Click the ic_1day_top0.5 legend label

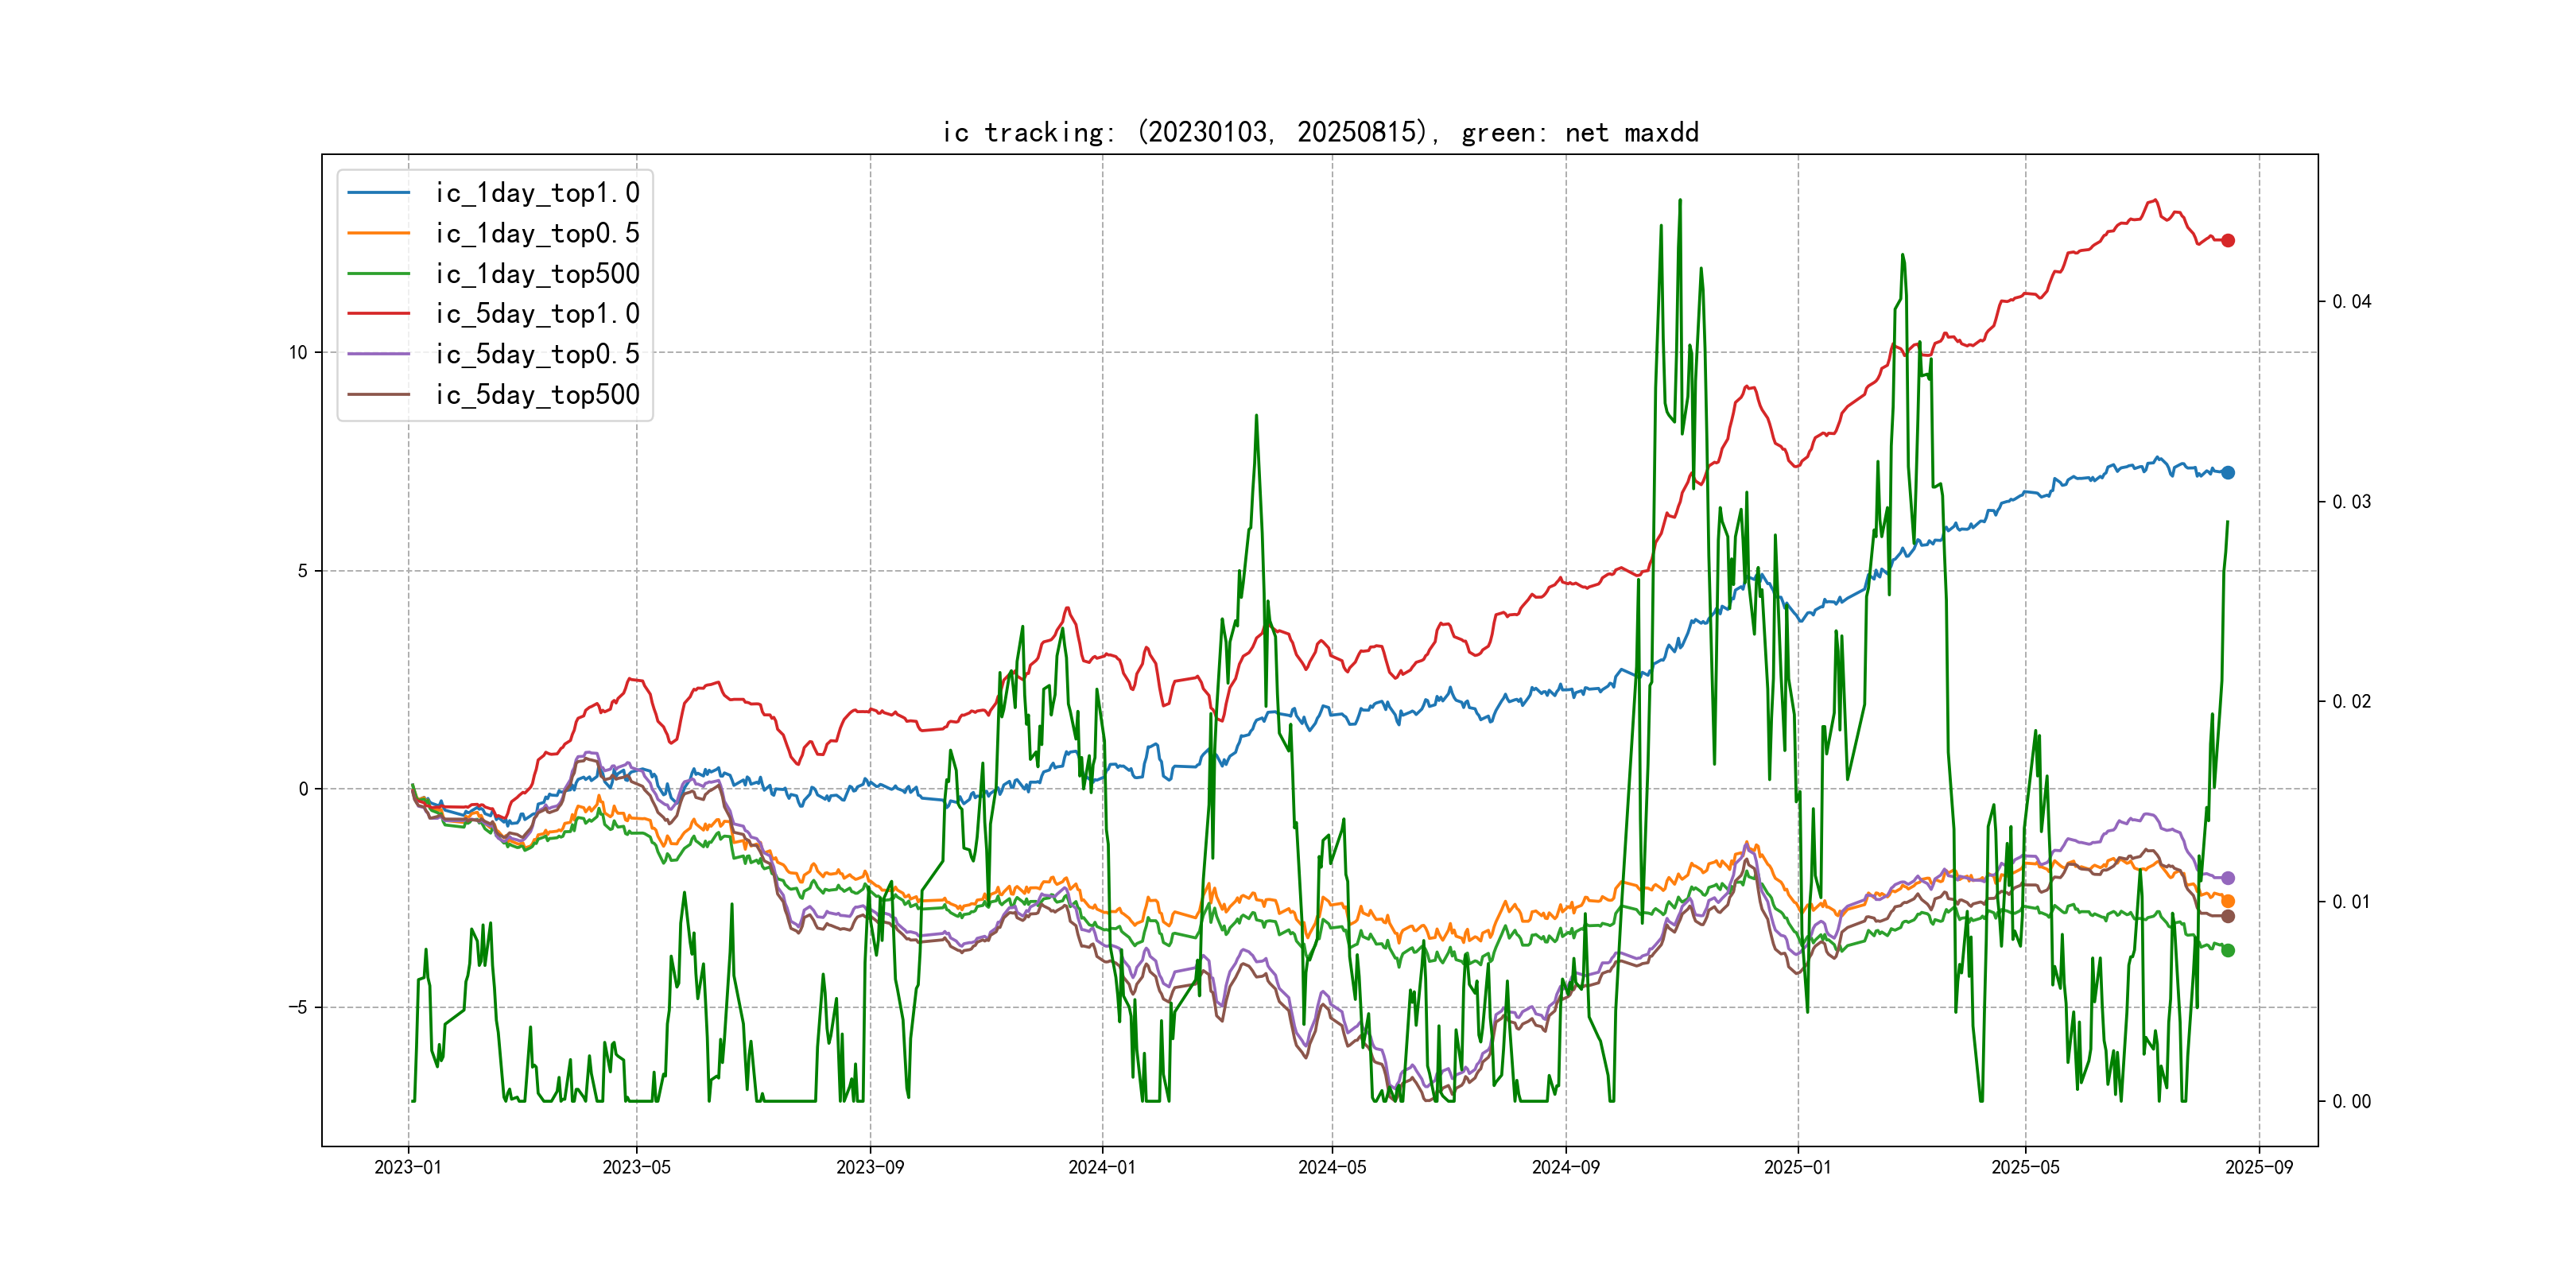[536, 233]
